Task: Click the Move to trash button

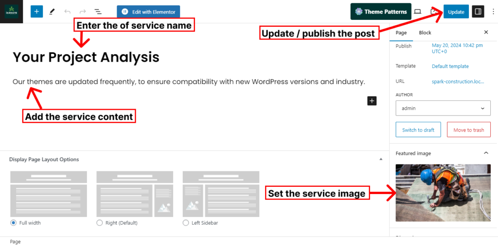Action: coord(468,130)
